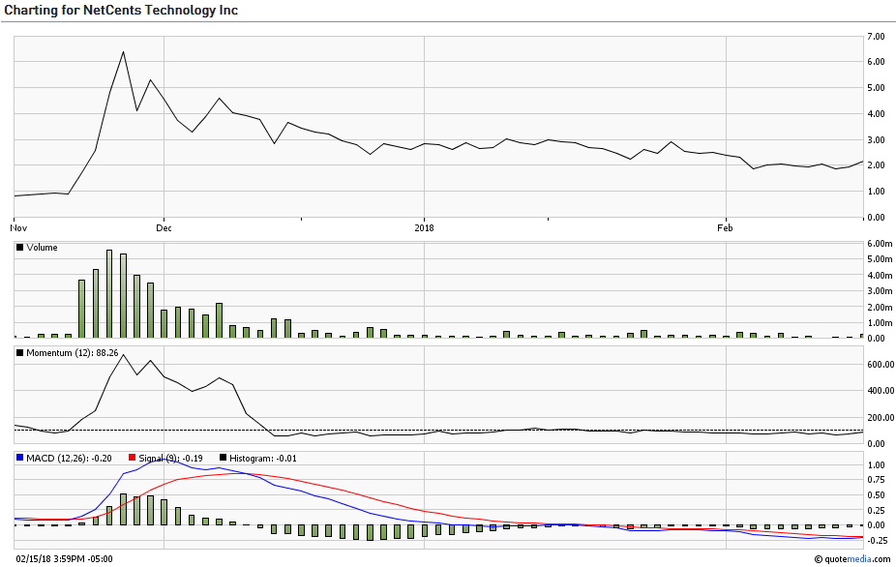Viewport: 896px width, 567px height.
Task: Click the 'Dec' x-axis label
Action: [x=164, y=228]
